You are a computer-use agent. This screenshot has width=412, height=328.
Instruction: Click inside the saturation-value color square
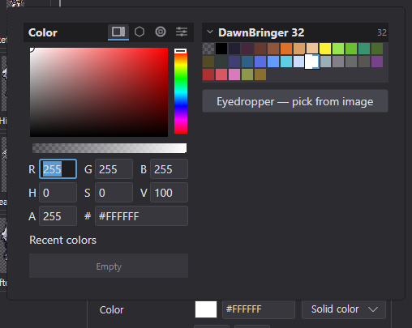pos(99,92)
